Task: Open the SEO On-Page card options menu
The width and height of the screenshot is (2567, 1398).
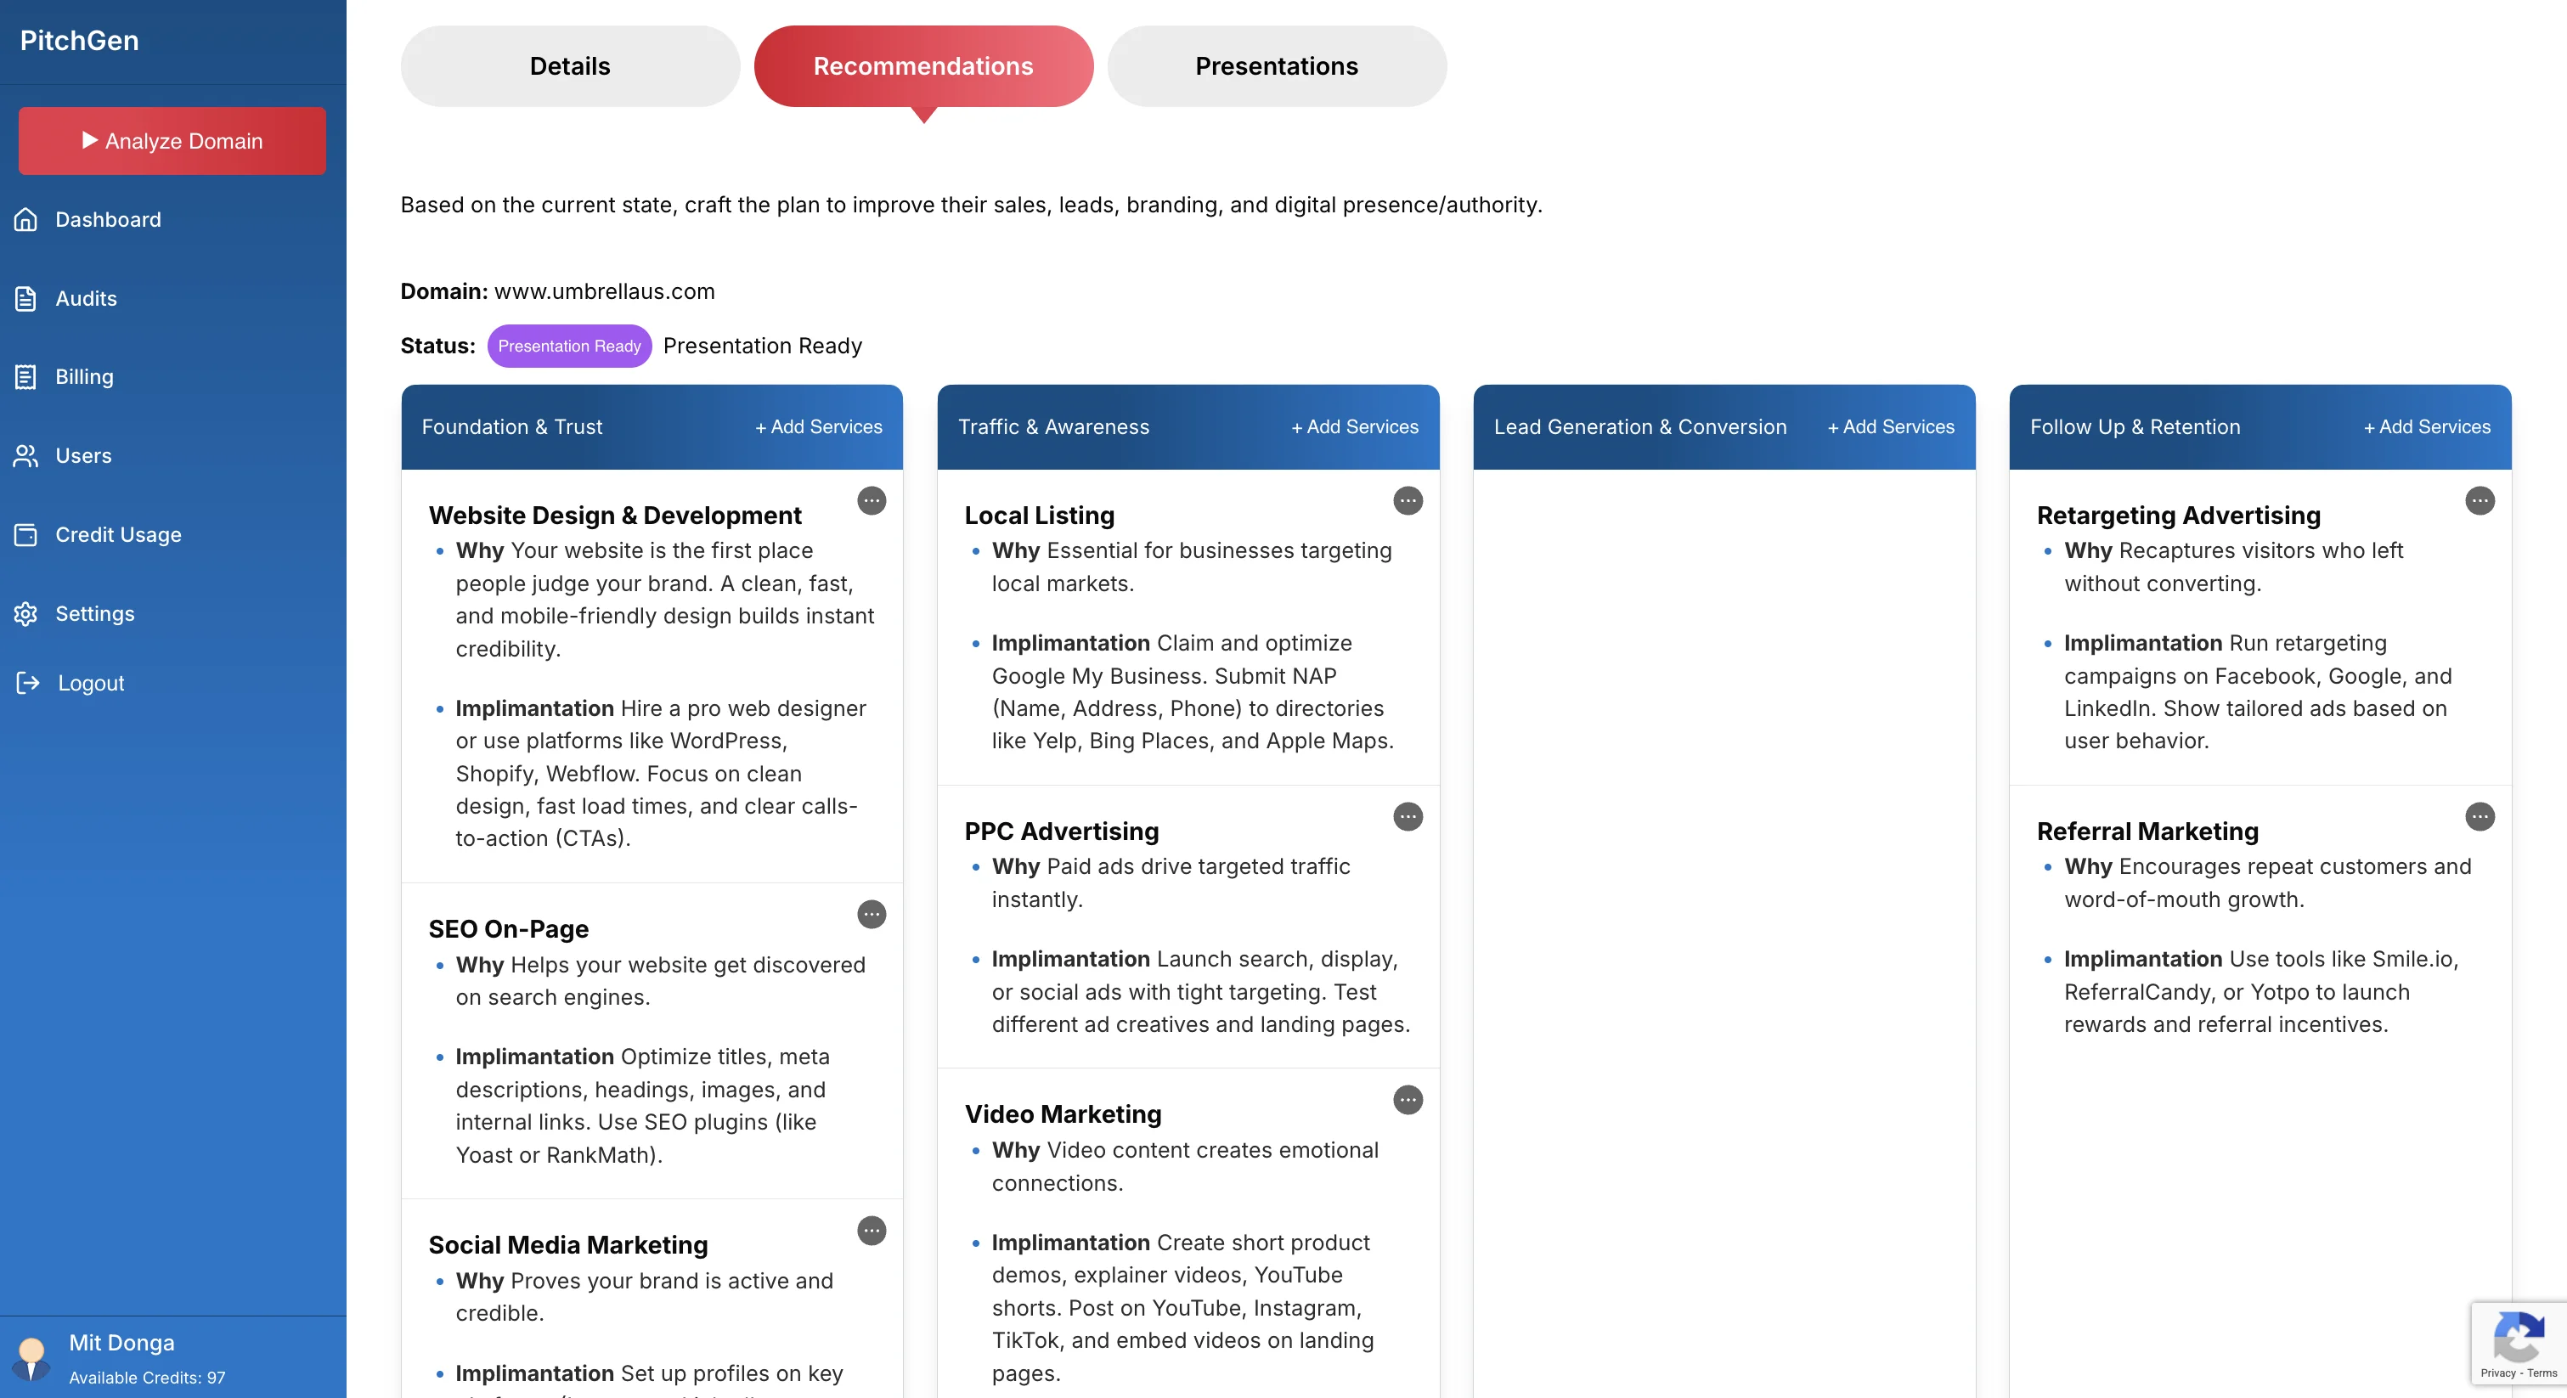Action: tap(871, 915)
